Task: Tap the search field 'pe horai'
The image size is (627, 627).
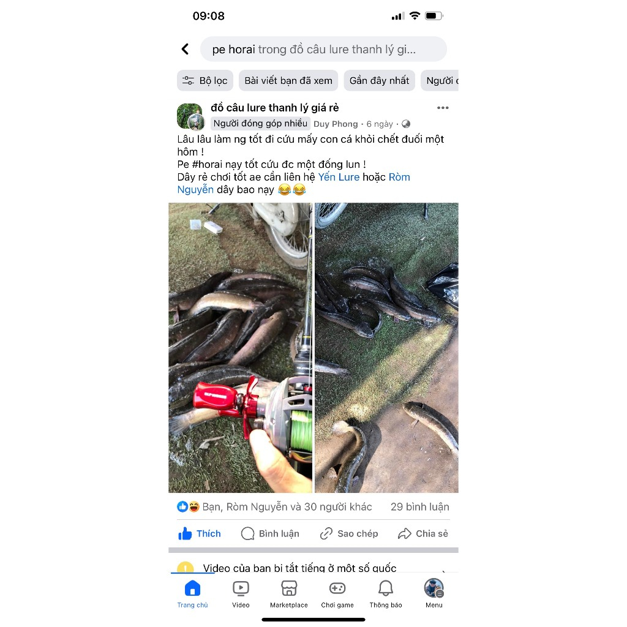Action: (x=323, y=49)
